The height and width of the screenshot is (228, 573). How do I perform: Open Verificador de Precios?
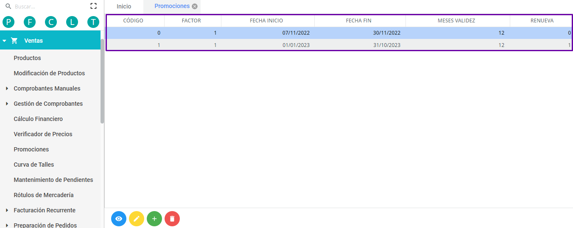coord(43,134)
